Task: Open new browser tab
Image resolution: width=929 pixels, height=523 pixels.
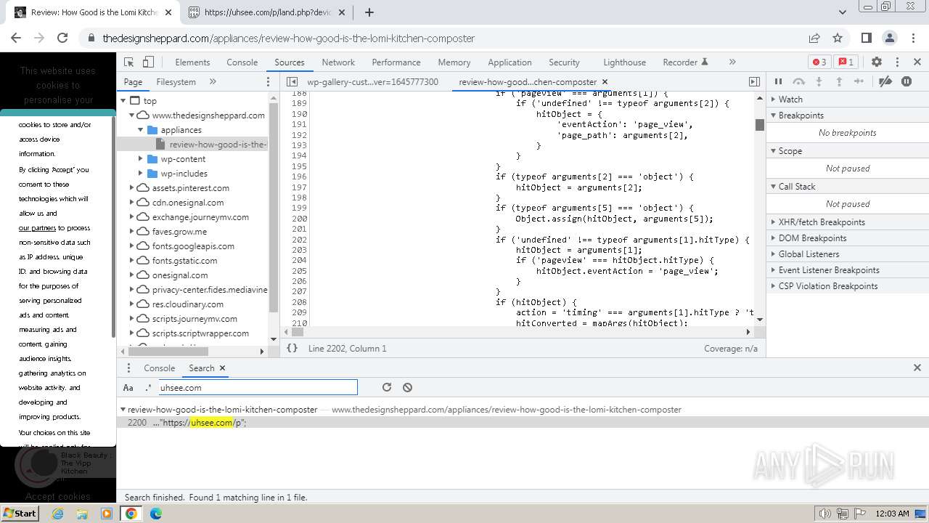Action: (369, 12)
